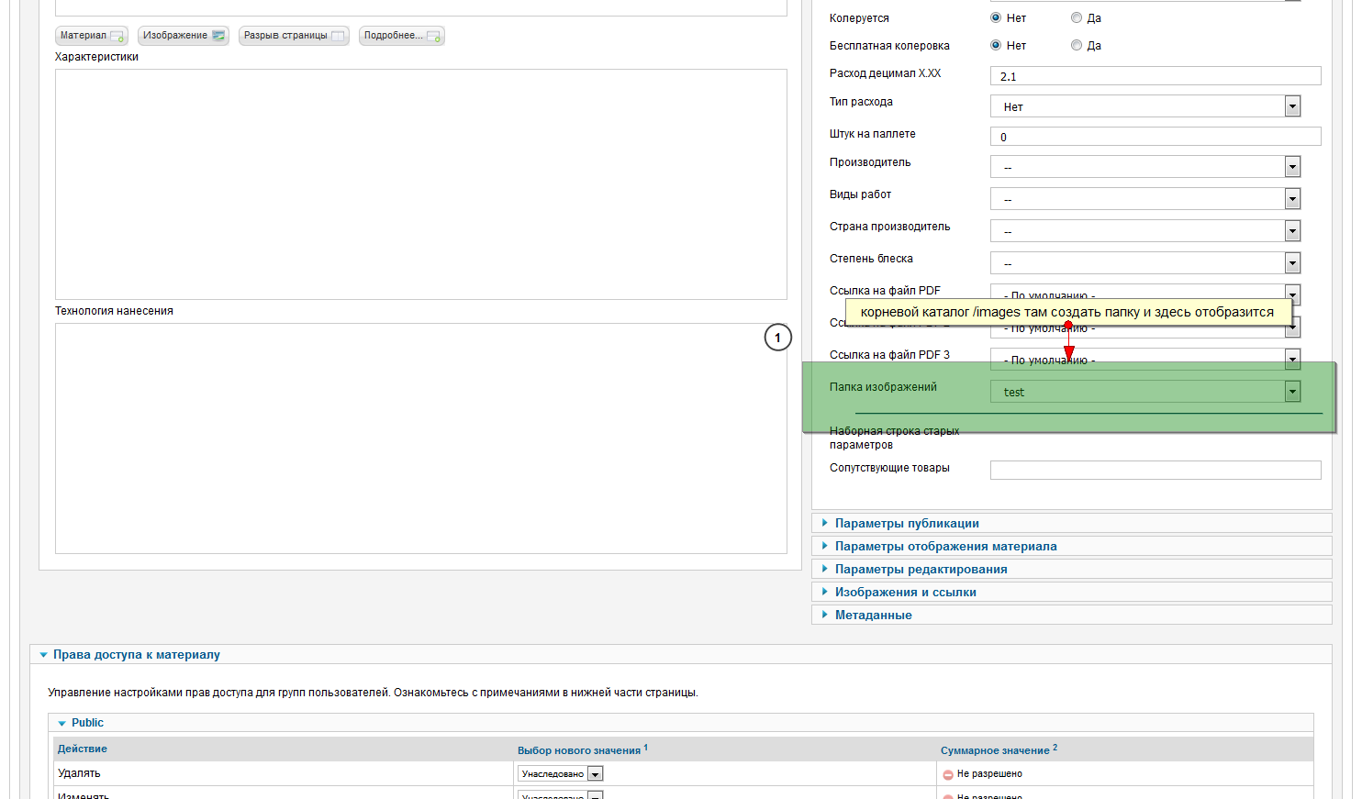The height and width of the screenshot is (799, 1362).
Task: Click inside the Характеристики text area
Action: click(x=421, y=184)
